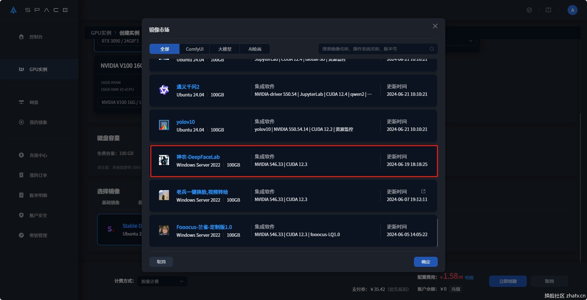Click 通义千问2 row qwen2 software text
587x300 pixels.
(x=357, y=94)
